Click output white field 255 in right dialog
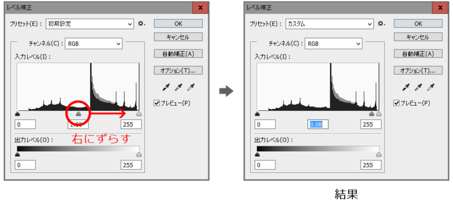 371,165
